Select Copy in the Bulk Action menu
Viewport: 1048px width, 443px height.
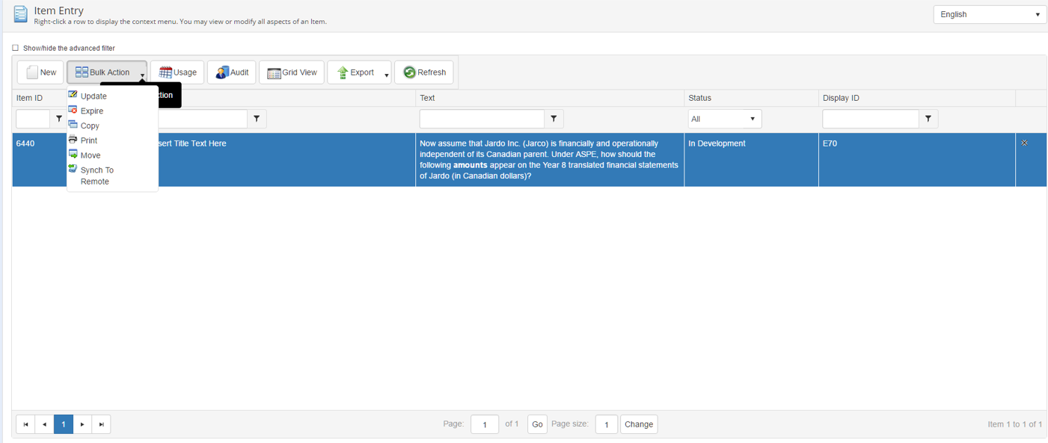point(90,126)
